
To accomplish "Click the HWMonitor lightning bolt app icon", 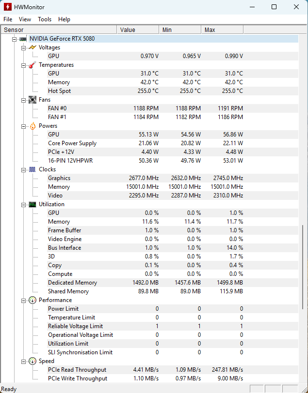I will pyautogui.click(x=8, y=7).
